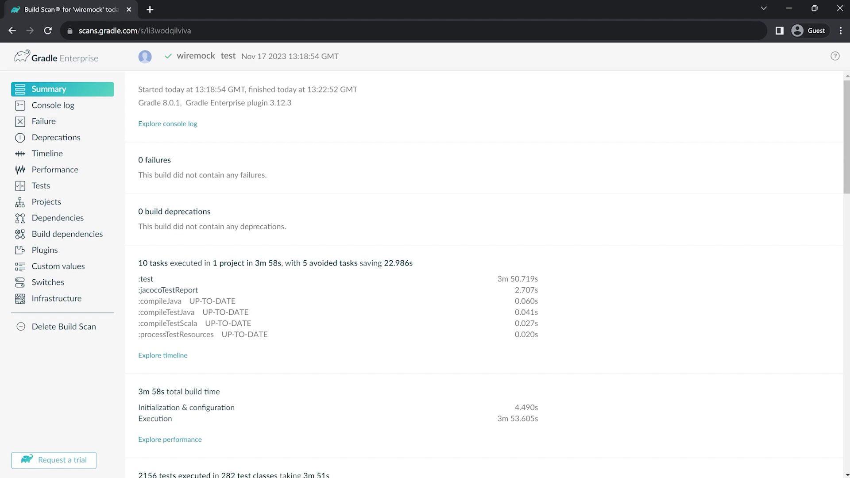
Task: Click the Dependencies graph icon
Action: pos(20,218)
